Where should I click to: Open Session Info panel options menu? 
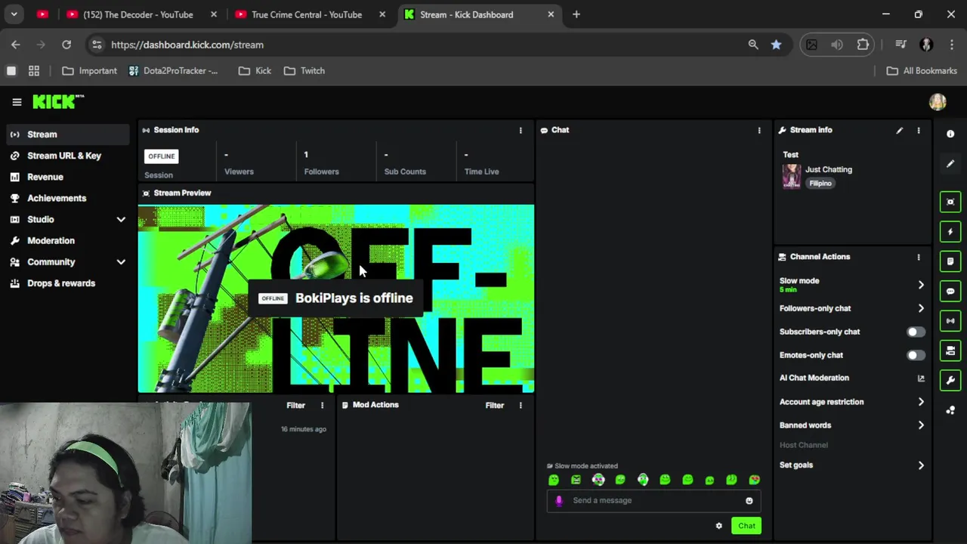[x=521, y=131]
